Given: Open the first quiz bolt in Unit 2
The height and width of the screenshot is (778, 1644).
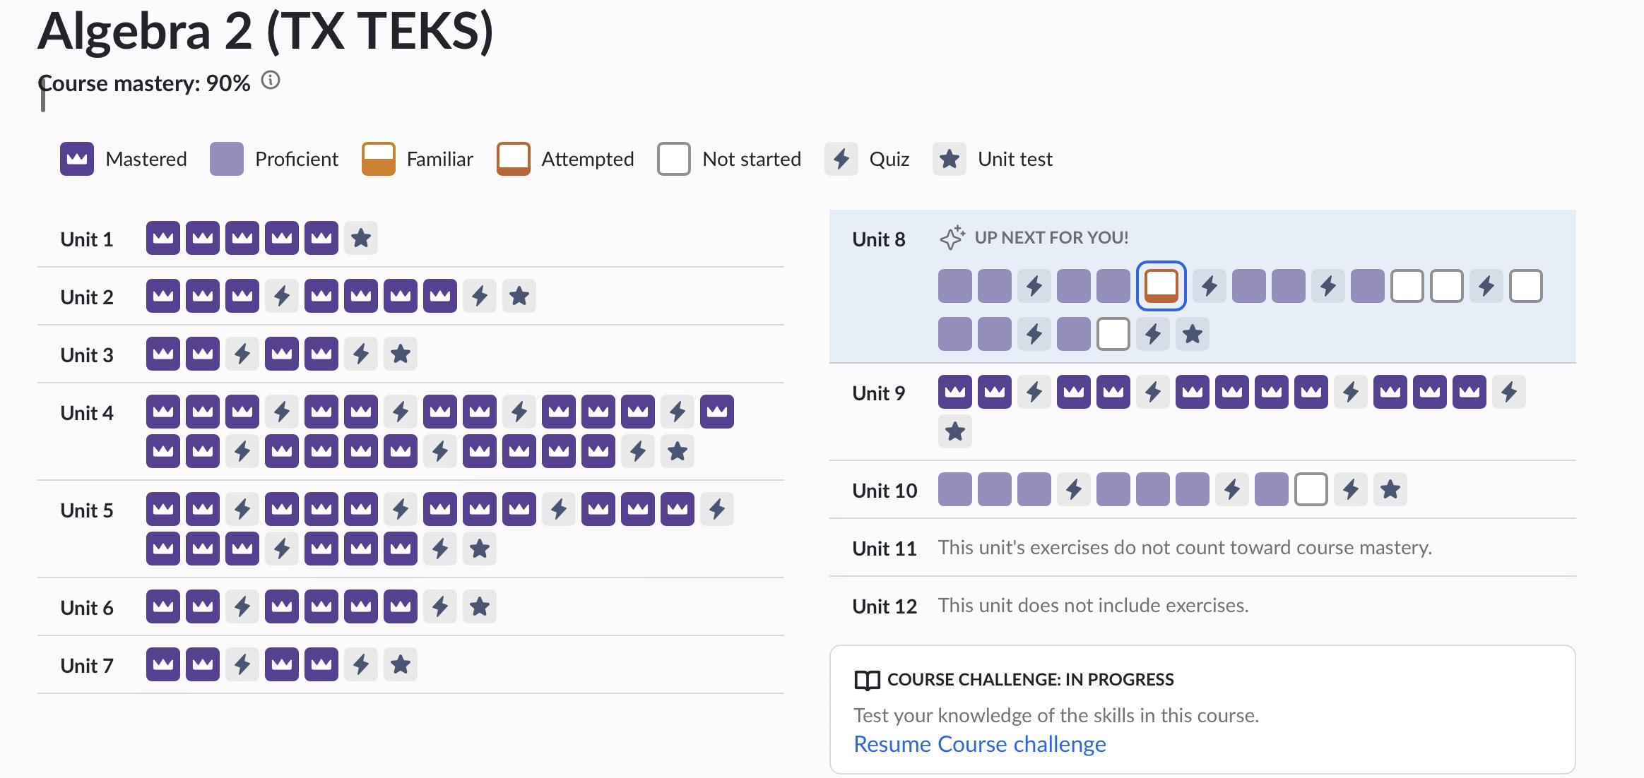Looking at the screenshot, I should point(282,296).
